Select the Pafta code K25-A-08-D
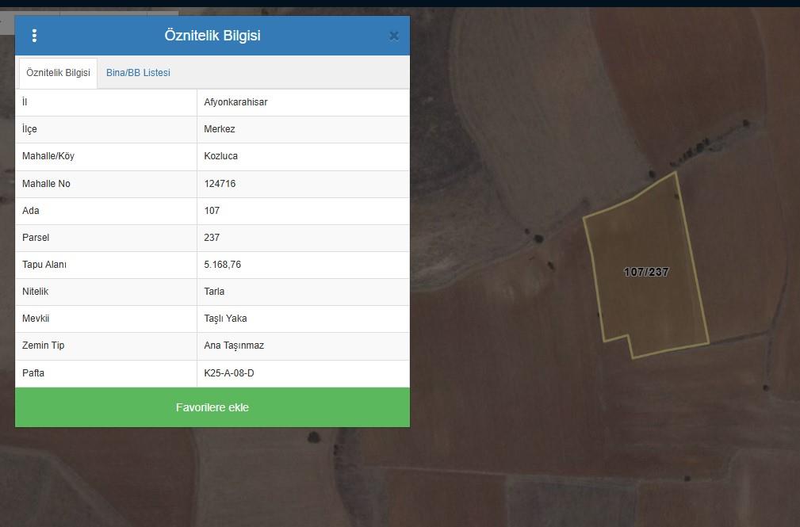The image size is (800, 527). [229, 373]
